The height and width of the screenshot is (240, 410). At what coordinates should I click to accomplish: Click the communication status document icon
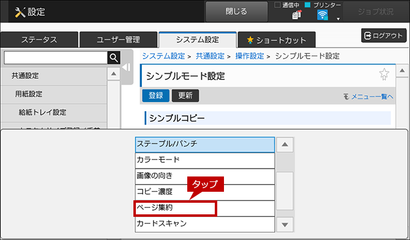coord(296,15)
